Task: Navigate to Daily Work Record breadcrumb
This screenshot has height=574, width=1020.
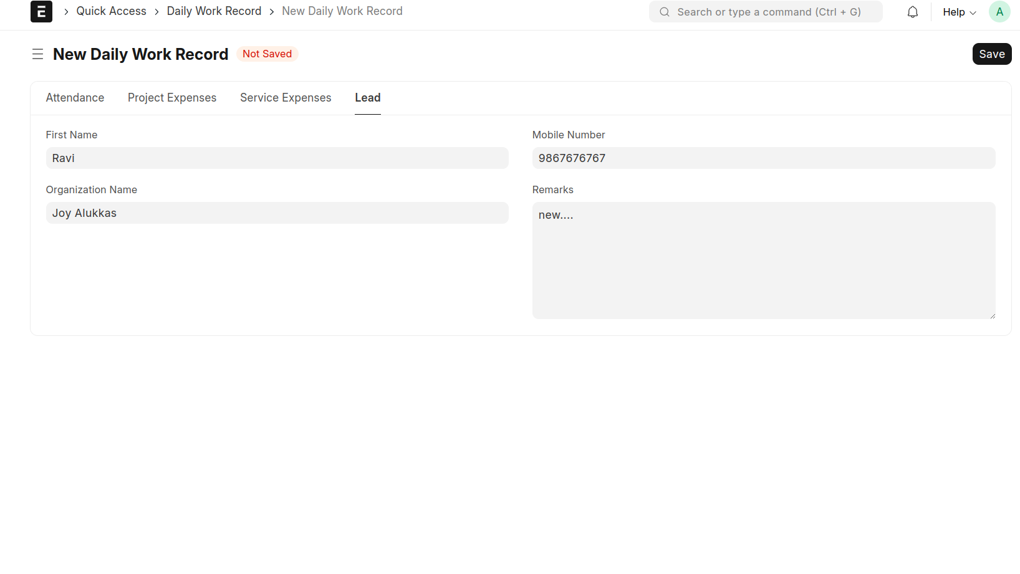Action: (214, 11)
